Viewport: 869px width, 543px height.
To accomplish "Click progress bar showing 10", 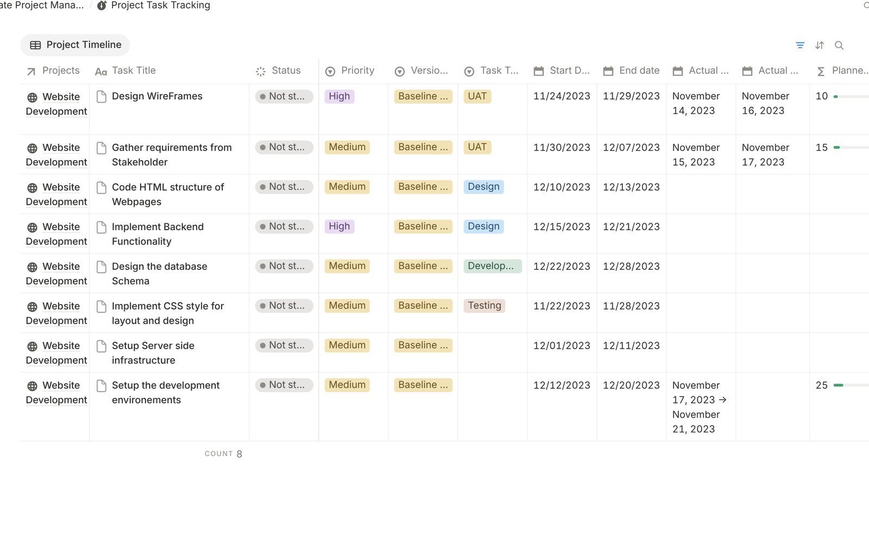I will click(x=851, y=97).
